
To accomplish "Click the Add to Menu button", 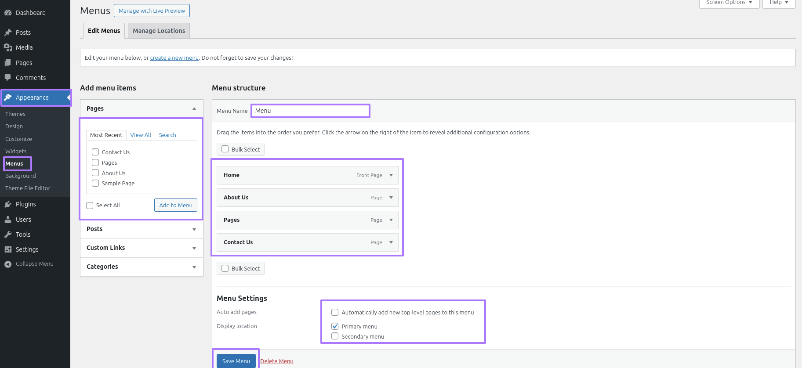I will (176, 205).
